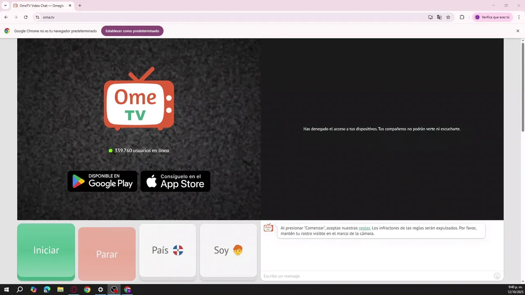This screenshot has height=295, width=525.
Task: Select the OmeTV Video Chat tab
Action: point(42,5)
